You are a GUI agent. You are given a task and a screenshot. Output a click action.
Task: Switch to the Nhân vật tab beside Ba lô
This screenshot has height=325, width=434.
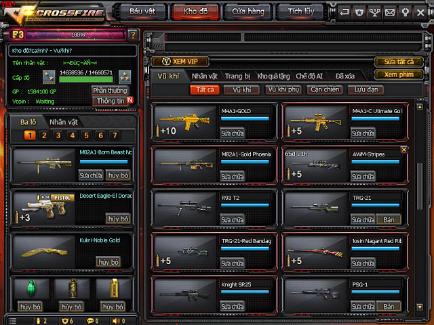pyautogui.click(x=64, y=122)
